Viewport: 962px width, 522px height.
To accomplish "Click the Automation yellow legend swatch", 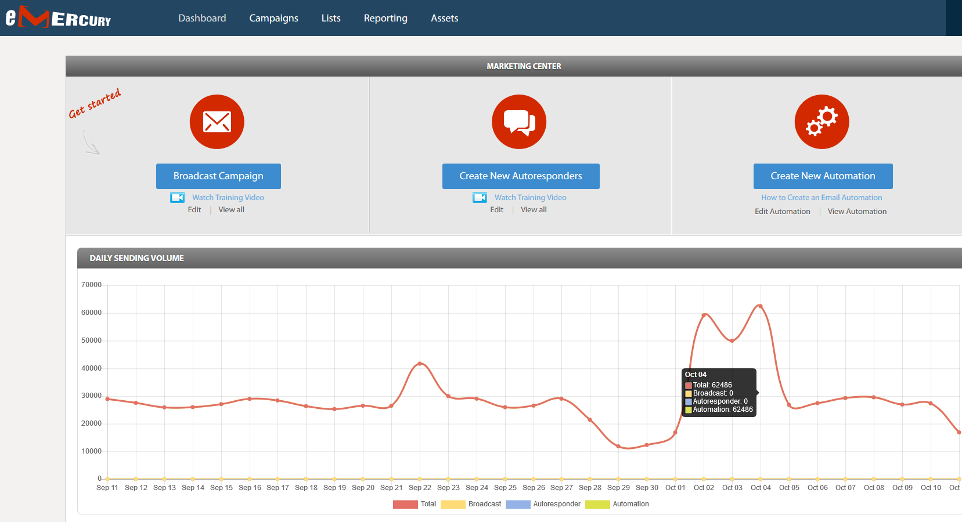I will [x=597, y=504].
